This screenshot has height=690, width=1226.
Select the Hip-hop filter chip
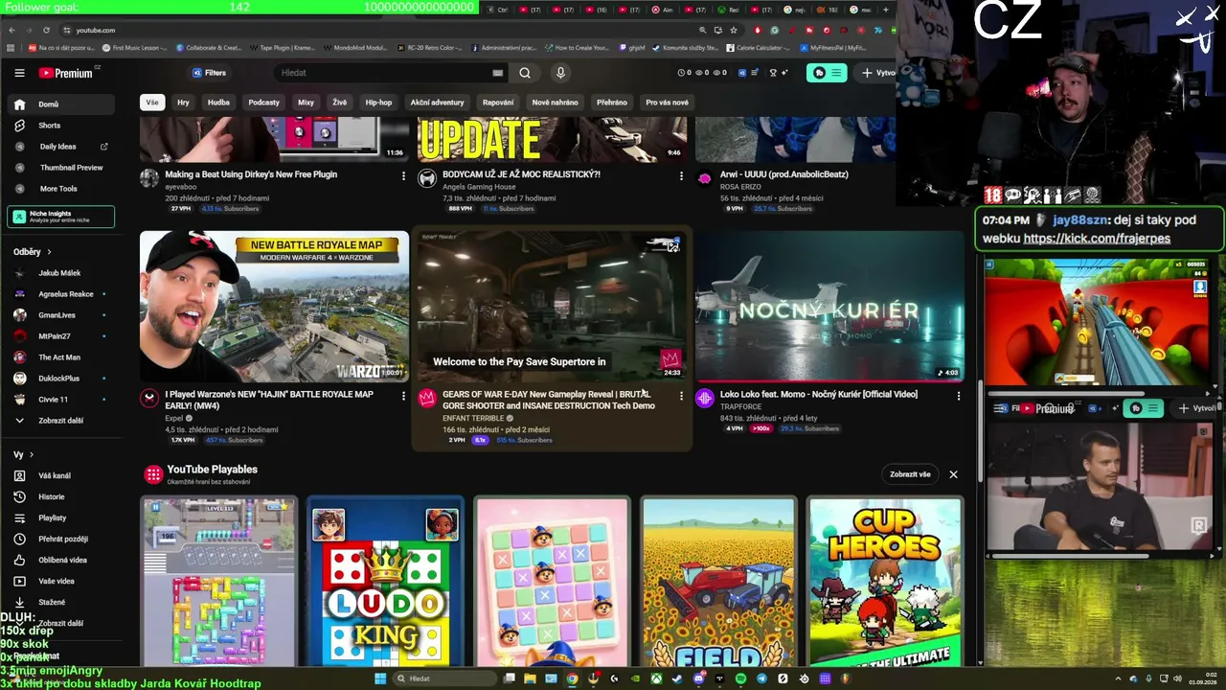[x=378, y=103]
